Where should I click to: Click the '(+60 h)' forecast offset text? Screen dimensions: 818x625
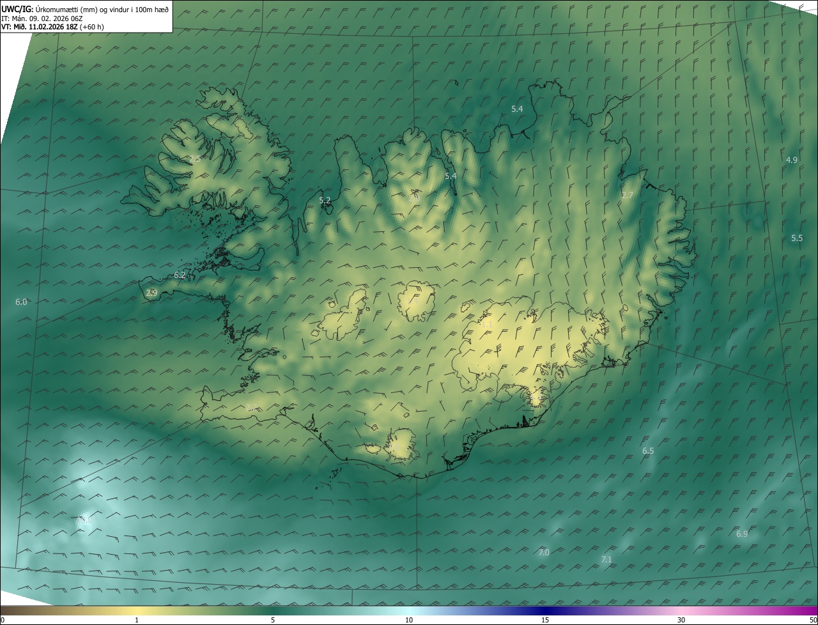click(92, 27)
